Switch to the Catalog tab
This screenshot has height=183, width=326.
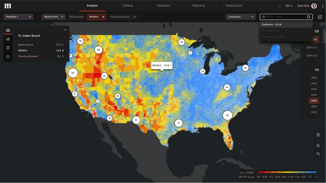tap(128, 6)
